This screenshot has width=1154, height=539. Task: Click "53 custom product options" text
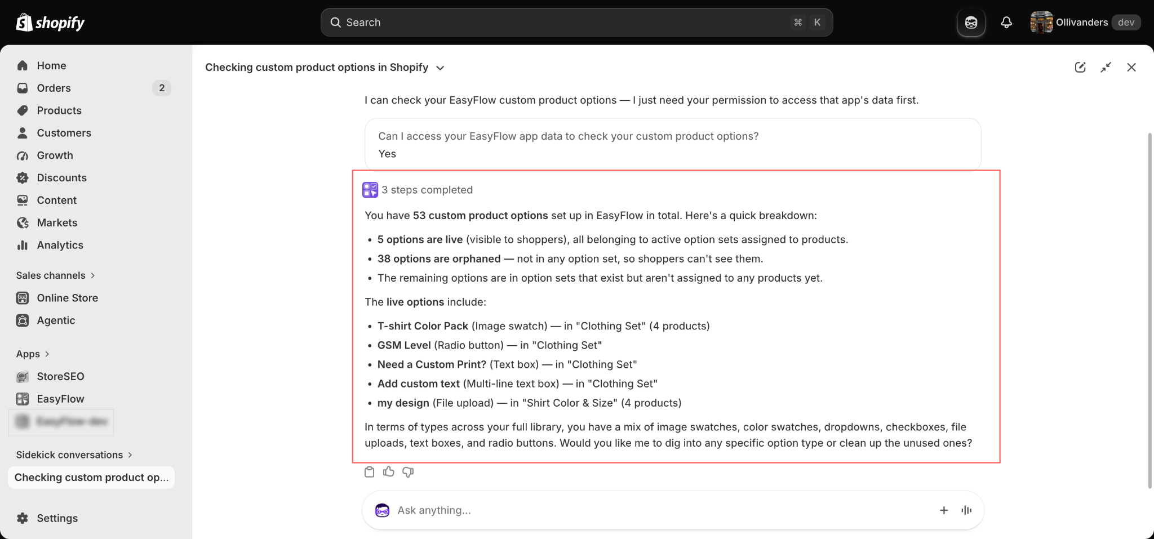(480, 216)
